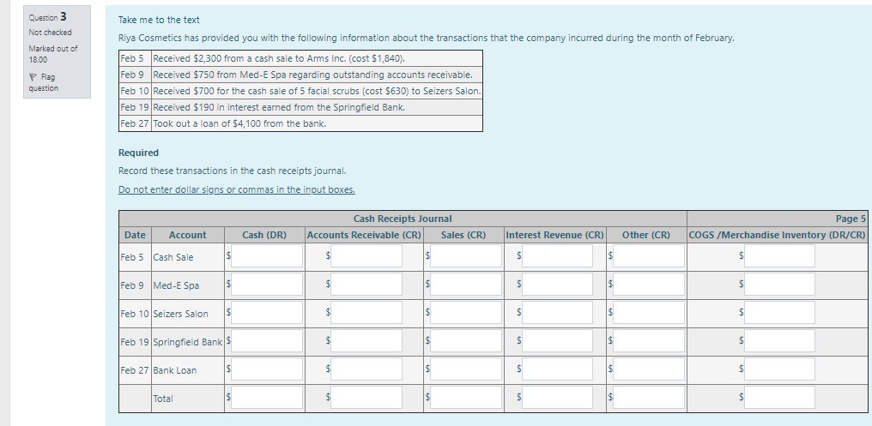Click the 'Date' column header
Screen dimensions: 872x426
tap(135, 235)
